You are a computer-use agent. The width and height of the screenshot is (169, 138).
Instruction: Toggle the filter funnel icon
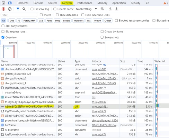(18, 9)
